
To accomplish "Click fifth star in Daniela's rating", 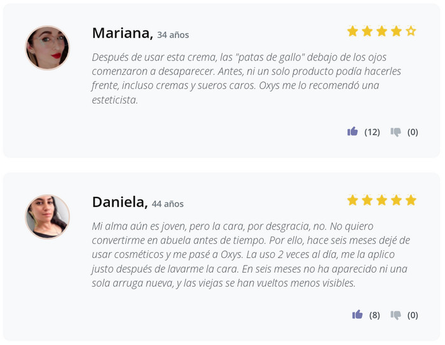I will 411,200.
